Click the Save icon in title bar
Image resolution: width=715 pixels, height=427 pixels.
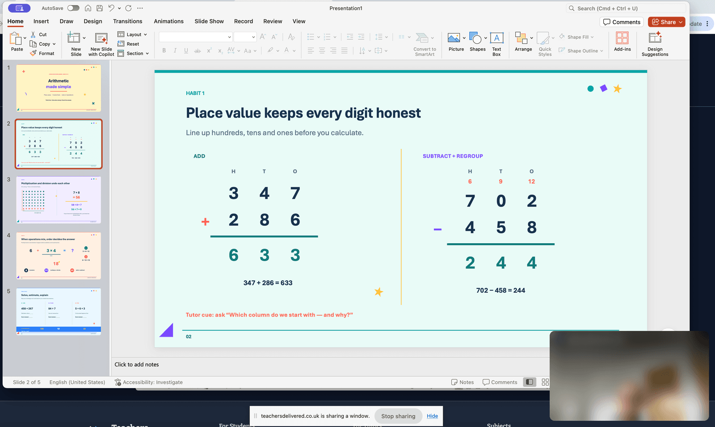pyautogui.click(x=100, y=8)
